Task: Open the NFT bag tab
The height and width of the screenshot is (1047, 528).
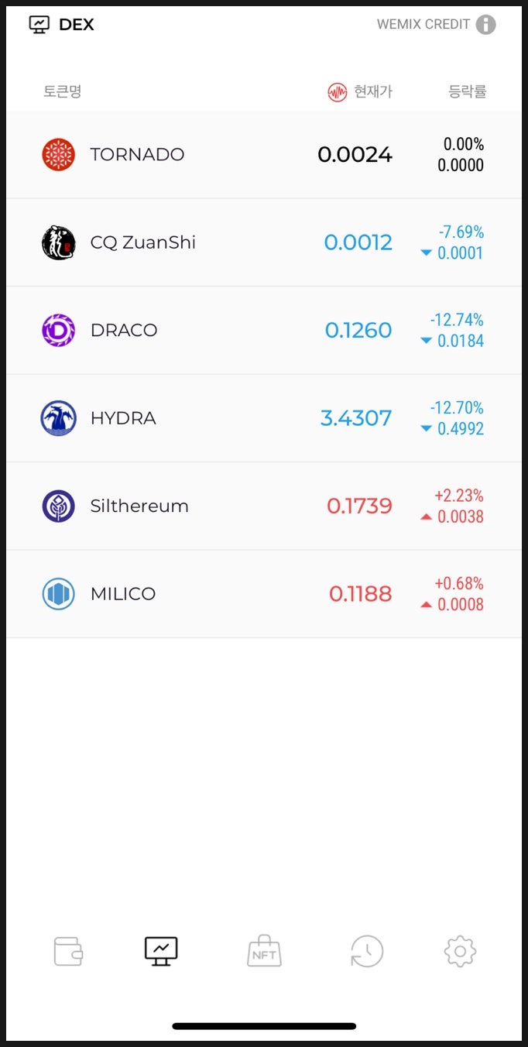Action: pyautogui.click(x=264, y=951)
